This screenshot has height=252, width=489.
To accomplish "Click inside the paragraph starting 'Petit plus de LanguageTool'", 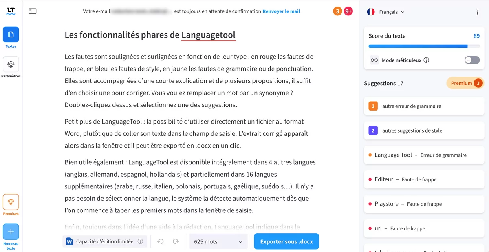I will click(x=187, y=133).
